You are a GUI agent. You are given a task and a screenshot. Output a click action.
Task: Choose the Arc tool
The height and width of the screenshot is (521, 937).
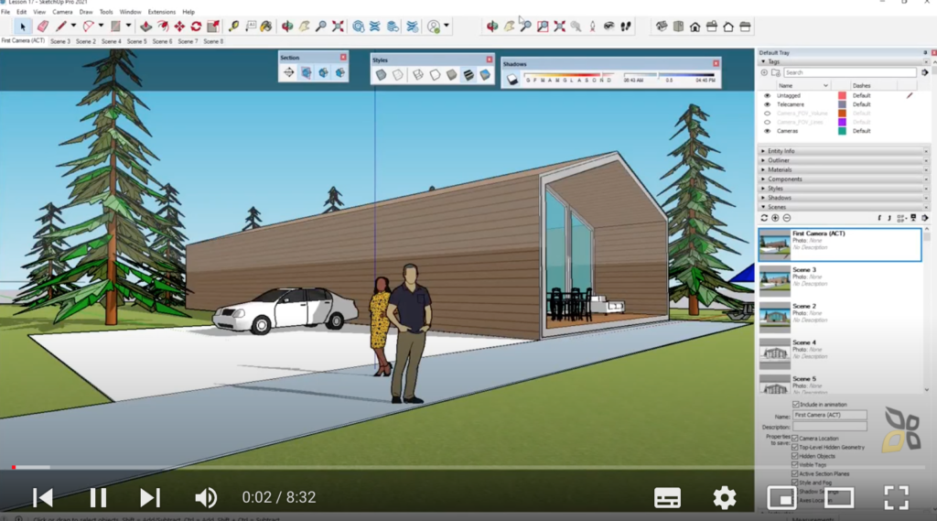coord(89,27)
